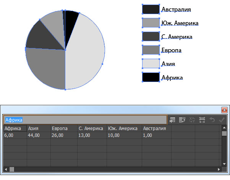Click the horizontal scrollbar right arrow

coord(219,169)
